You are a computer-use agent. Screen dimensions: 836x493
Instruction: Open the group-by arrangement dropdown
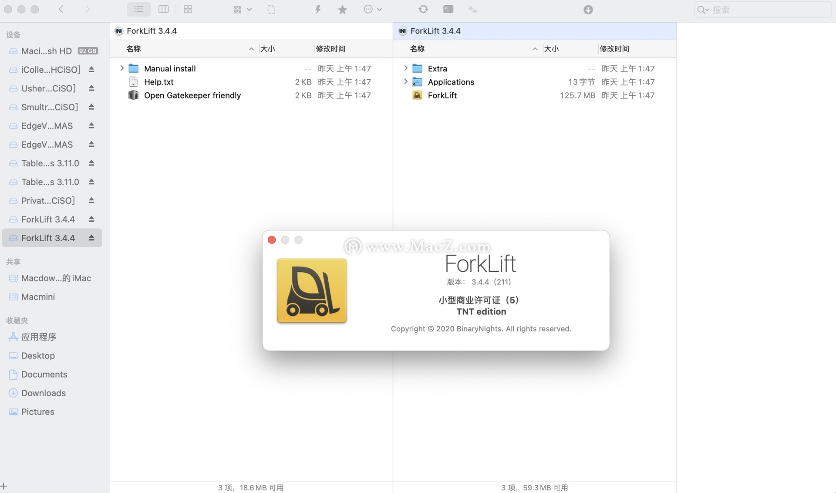[242, 9]
